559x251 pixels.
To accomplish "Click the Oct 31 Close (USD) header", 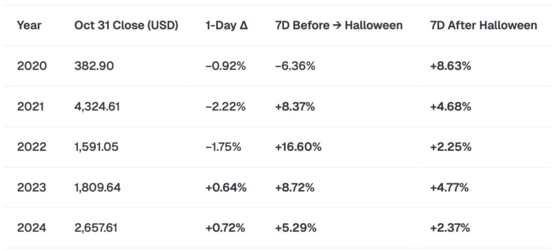I will point(126,26).
